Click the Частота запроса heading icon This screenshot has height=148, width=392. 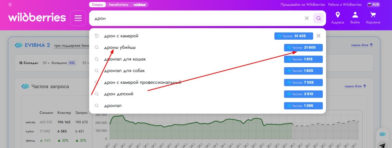25,86
